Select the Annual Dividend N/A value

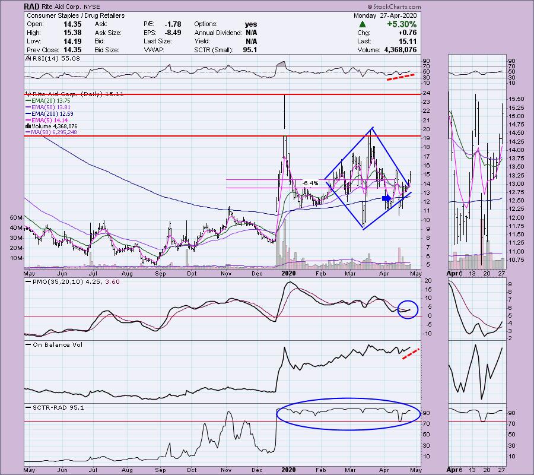click(x=251, y=33)
